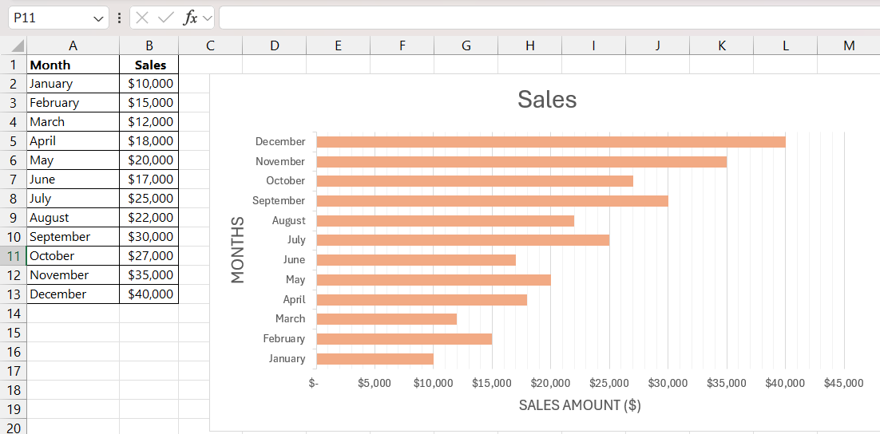Screen dimensions: 880x434
Task: Click the $27,000 cell
Action: click(149, 255)
